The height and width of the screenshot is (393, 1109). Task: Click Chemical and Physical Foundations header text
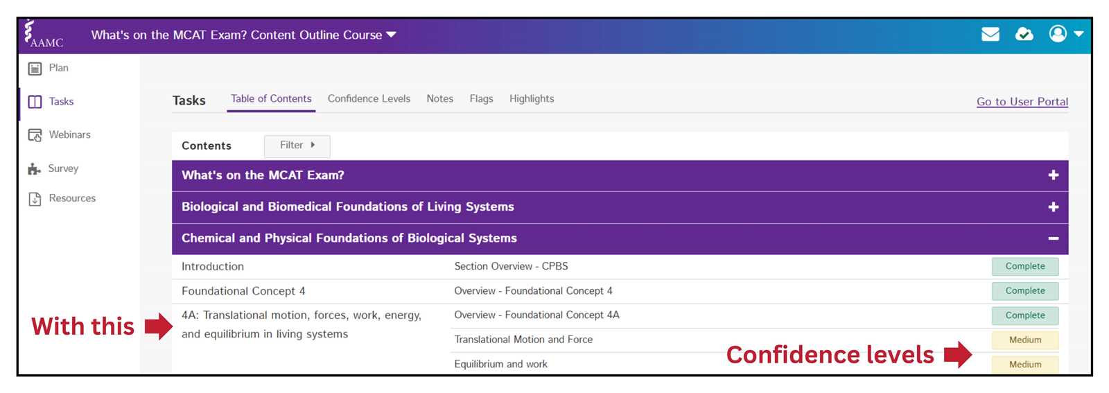[349, 238]
